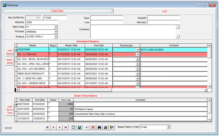Open the Plant Code dropdown

(56, 27)
